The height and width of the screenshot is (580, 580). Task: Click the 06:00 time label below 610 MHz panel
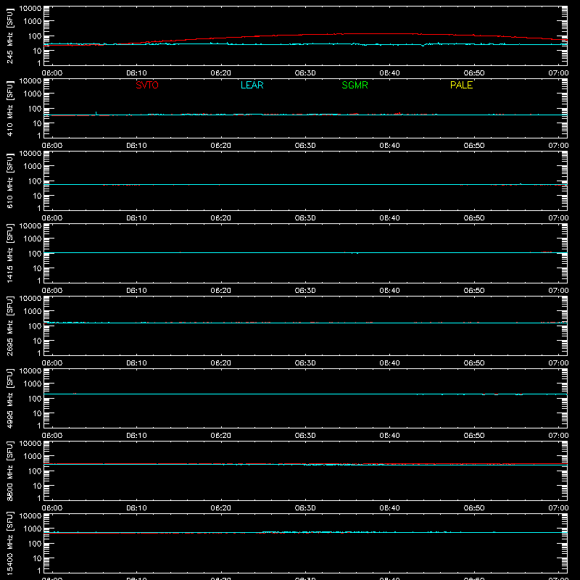pos(52,218)
